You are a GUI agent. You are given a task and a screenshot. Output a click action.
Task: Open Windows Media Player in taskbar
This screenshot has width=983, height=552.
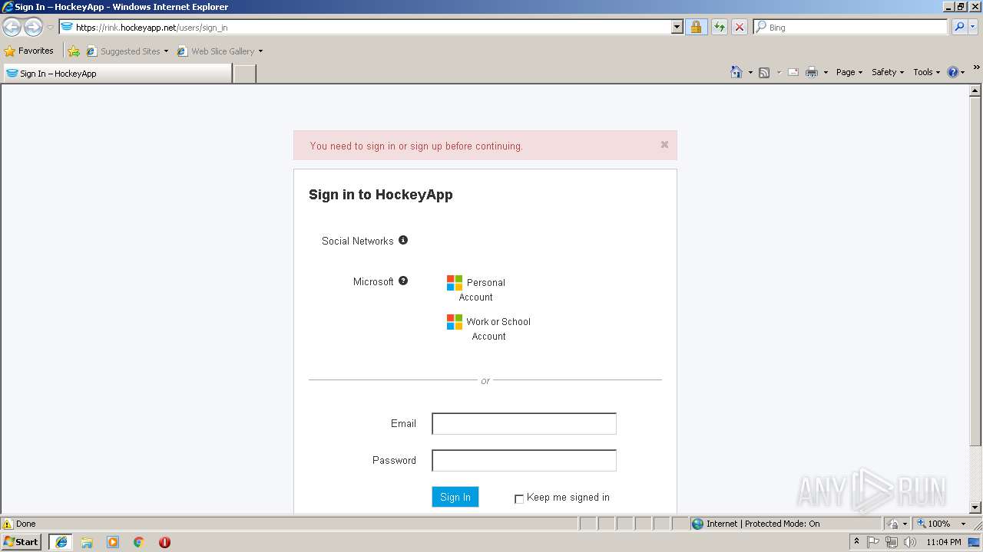[113, 542]
